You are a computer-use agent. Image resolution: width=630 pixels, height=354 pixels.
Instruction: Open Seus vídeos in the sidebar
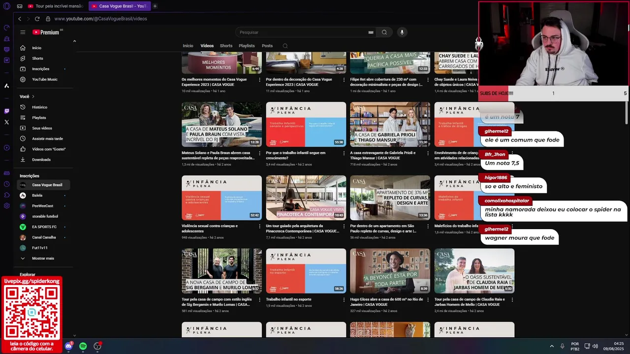(x=43, y=128)
